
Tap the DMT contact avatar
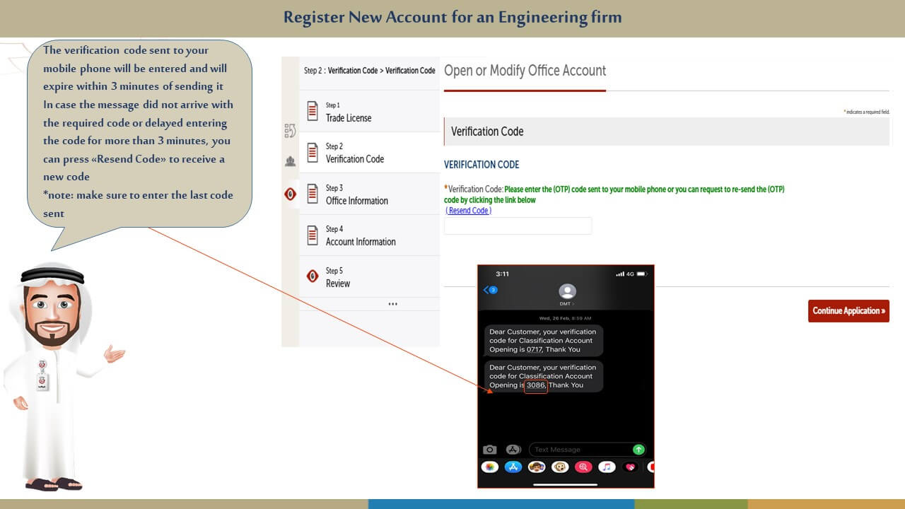coord(567,292)
